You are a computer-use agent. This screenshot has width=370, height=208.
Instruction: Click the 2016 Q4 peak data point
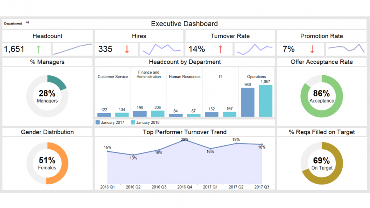click(x=184, y=140)
